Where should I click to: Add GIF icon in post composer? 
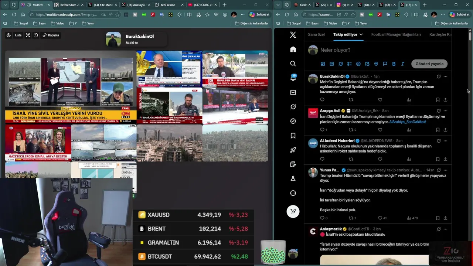331,64
